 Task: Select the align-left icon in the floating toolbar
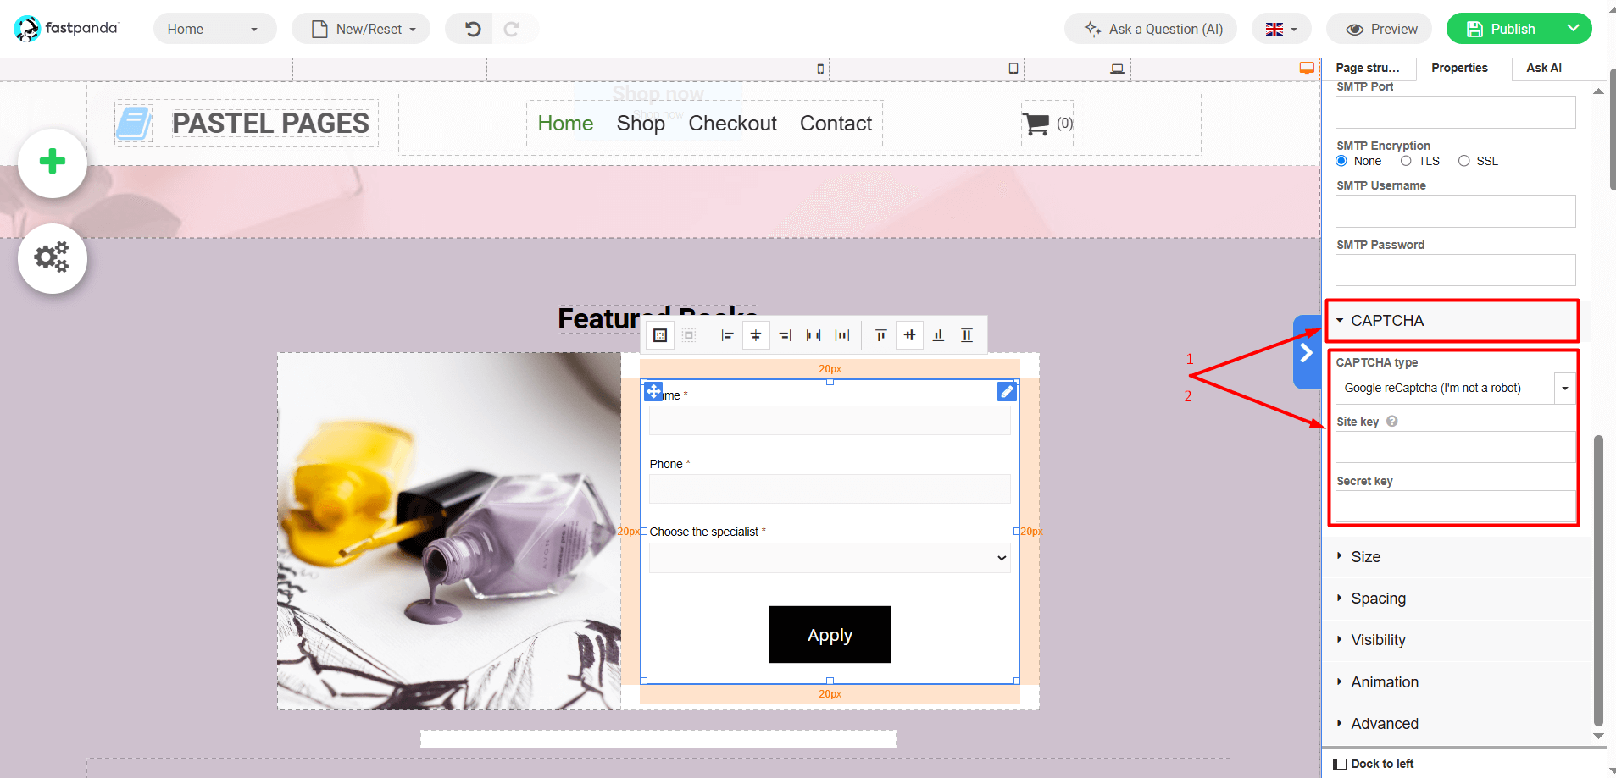727,335
